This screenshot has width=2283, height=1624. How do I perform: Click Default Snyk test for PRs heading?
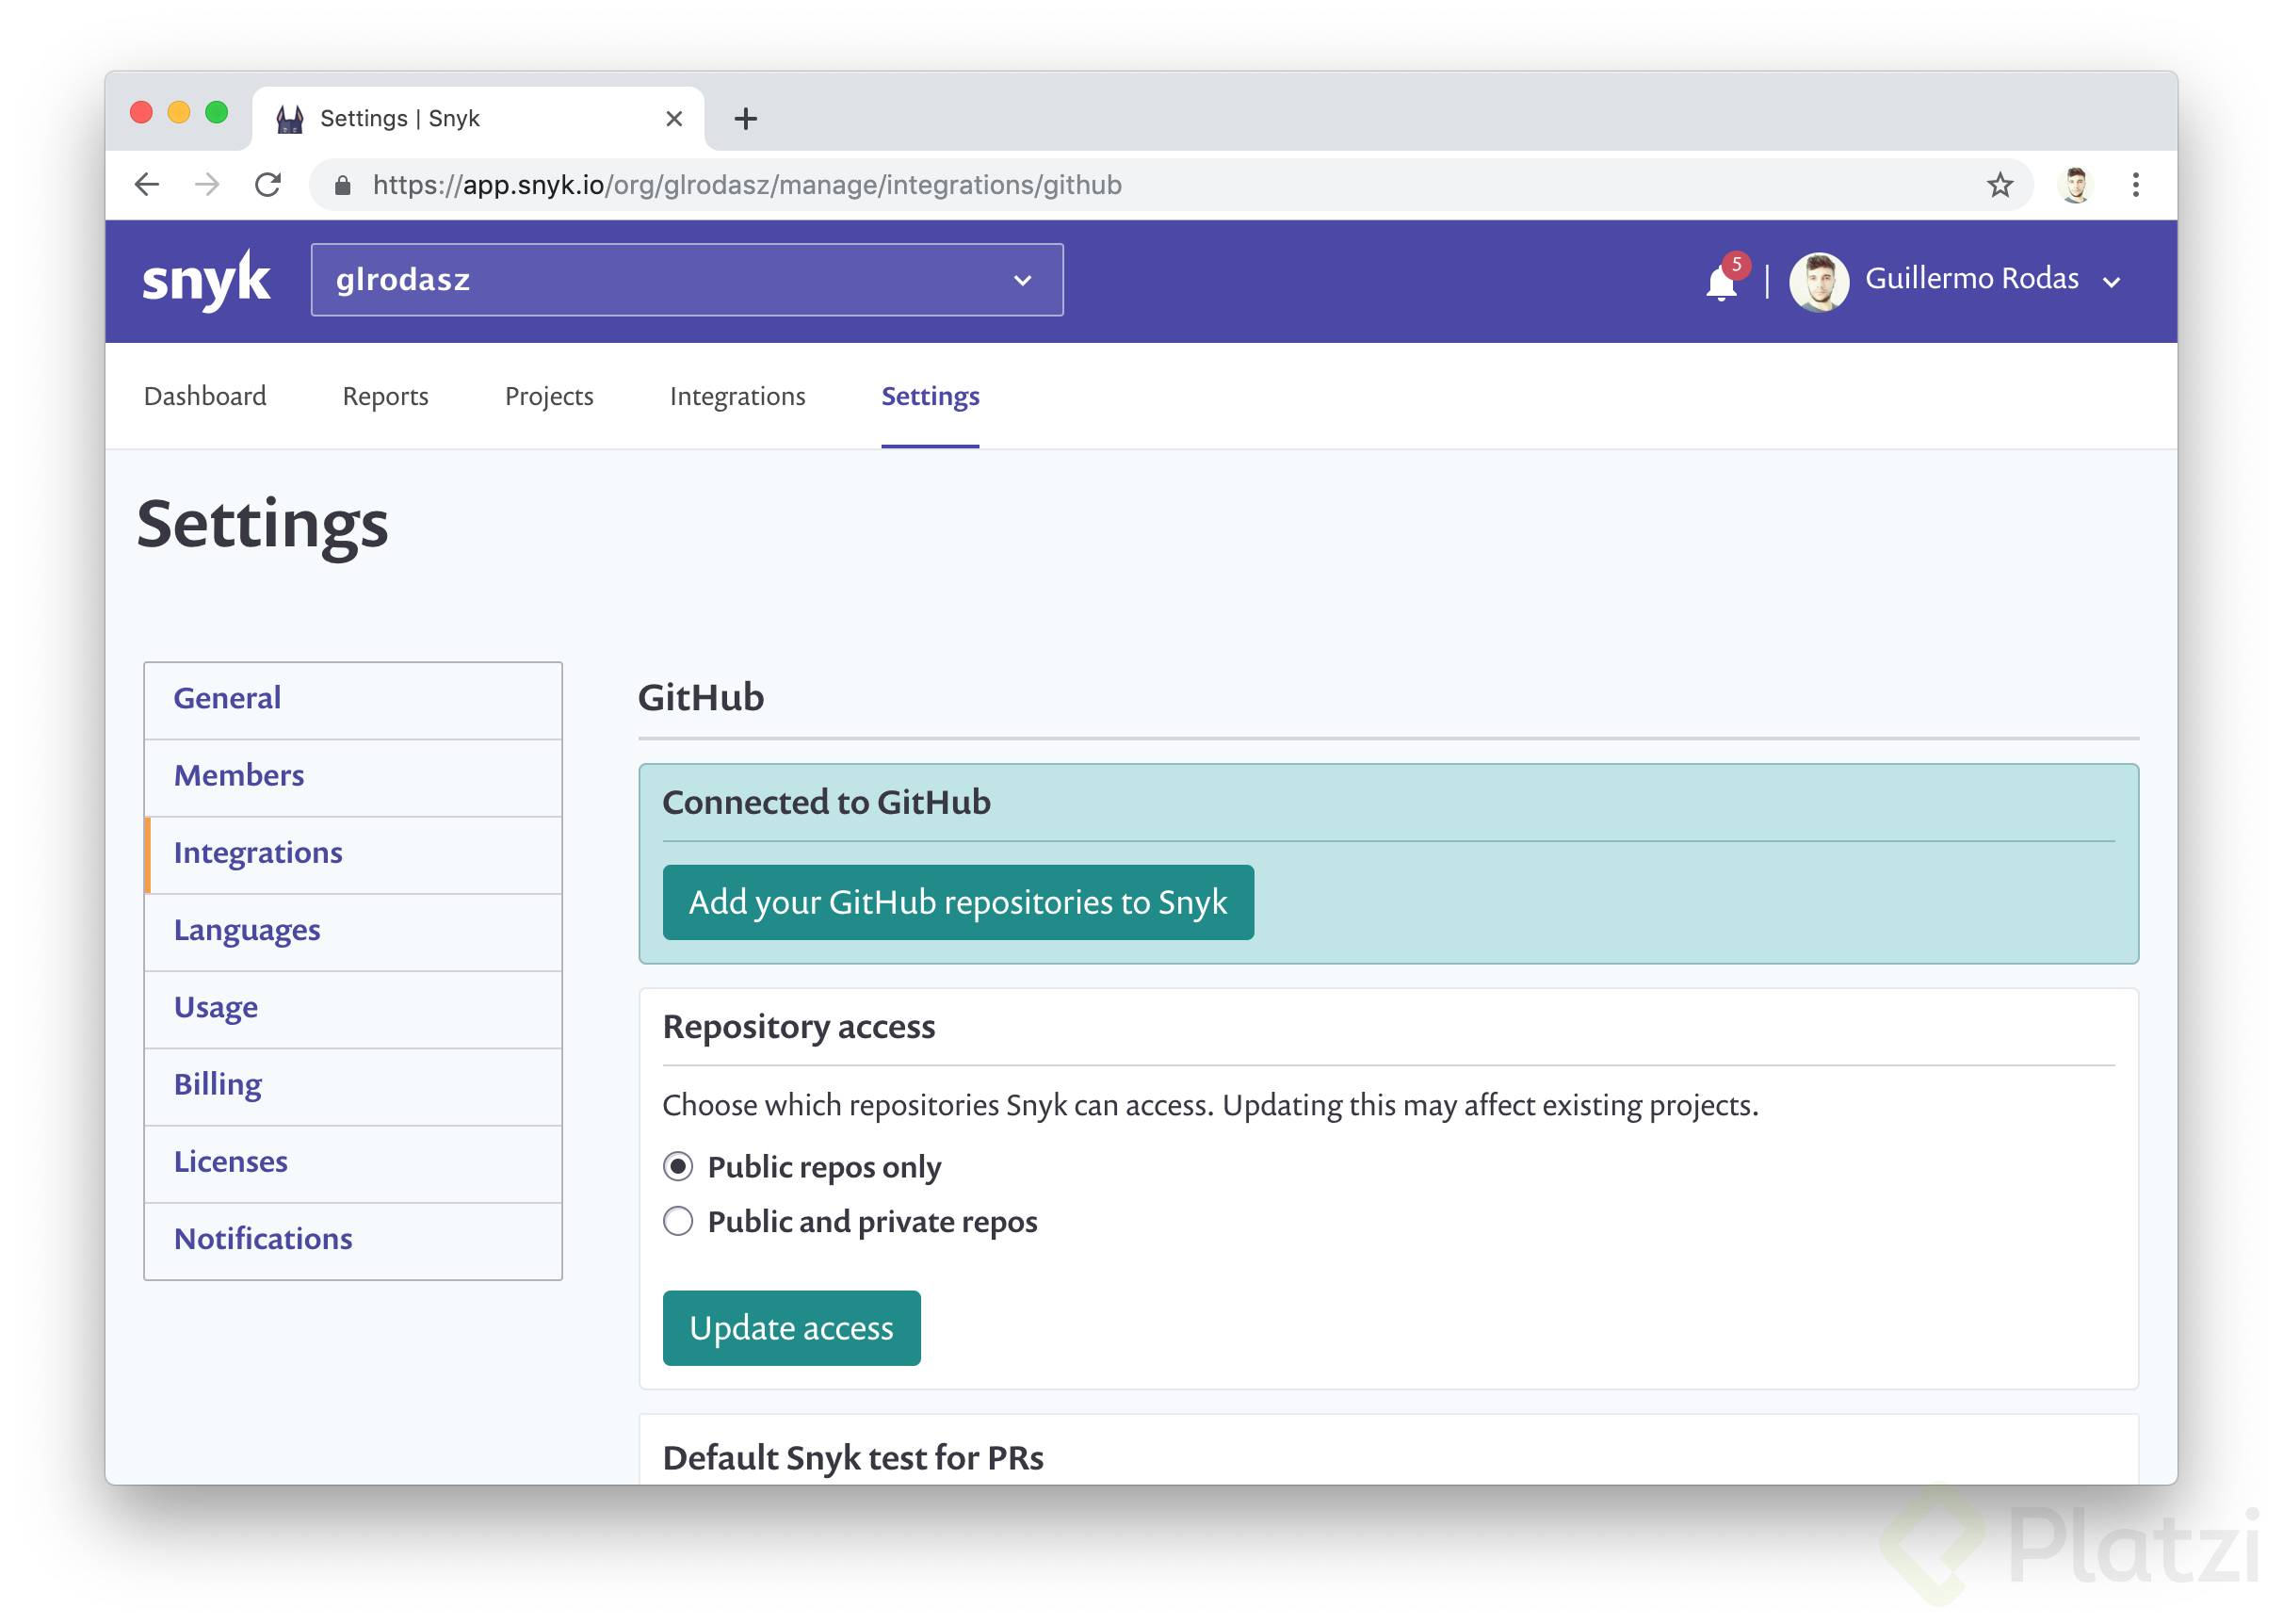click(852, 1458)
